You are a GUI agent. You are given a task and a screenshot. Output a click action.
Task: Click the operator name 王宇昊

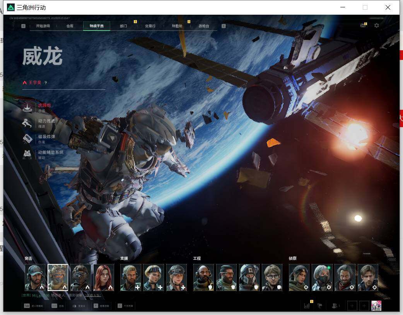click(x=35, y=83)
